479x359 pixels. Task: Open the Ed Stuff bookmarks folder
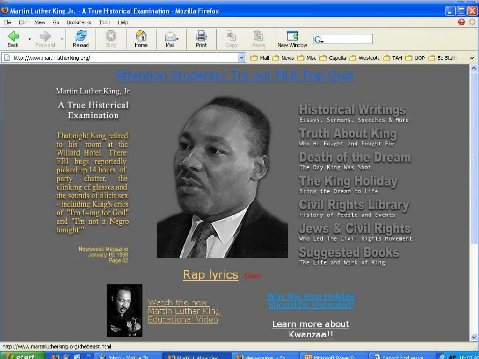[x=442, y=57]
